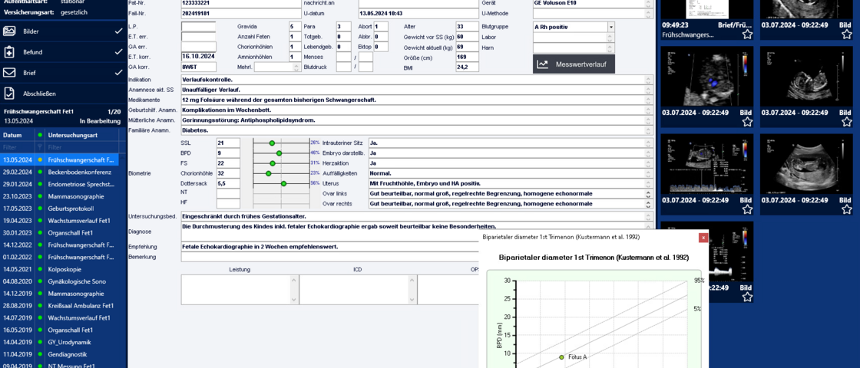Open the Bilder section
The image size is (860, 368).
click(63, 31)
